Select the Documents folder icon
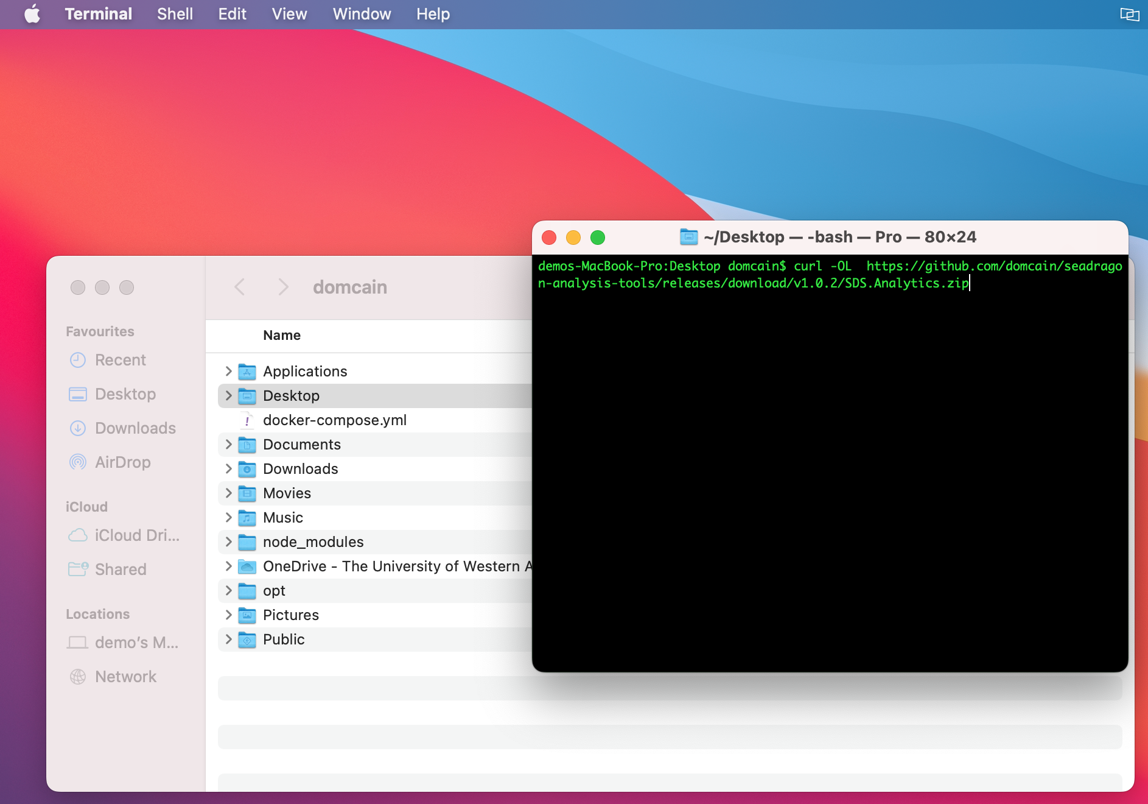1148x804 pixels. [247, 444]
